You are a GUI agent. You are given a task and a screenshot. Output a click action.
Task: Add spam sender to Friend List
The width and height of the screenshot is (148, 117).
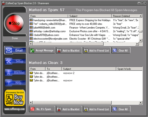click(x=97, y=51)
